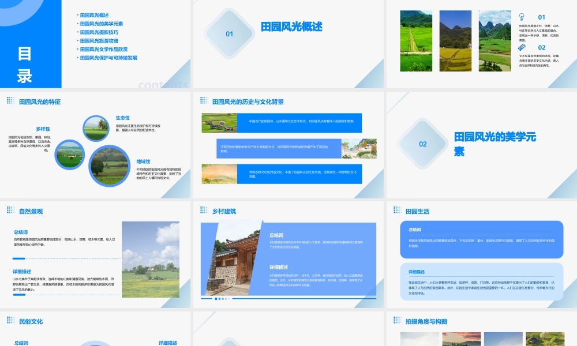Click the 民俗文化 slide heading
Image resolution: width=577 pixels, height=346 pixels.
pos(31,321)
